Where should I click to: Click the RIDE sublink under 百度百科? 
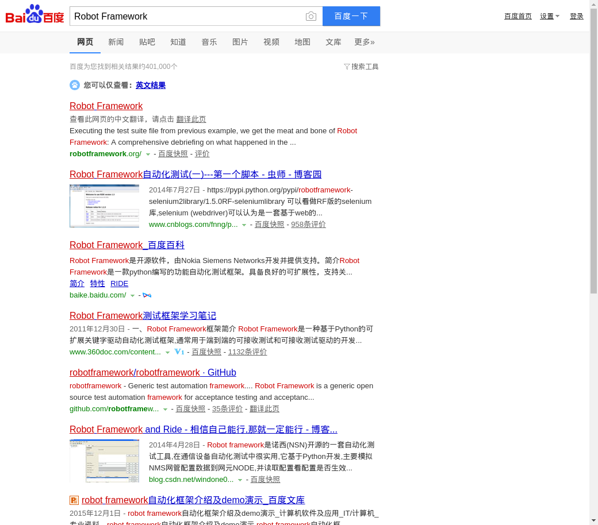pyautogui.click(x=120, y=283)
